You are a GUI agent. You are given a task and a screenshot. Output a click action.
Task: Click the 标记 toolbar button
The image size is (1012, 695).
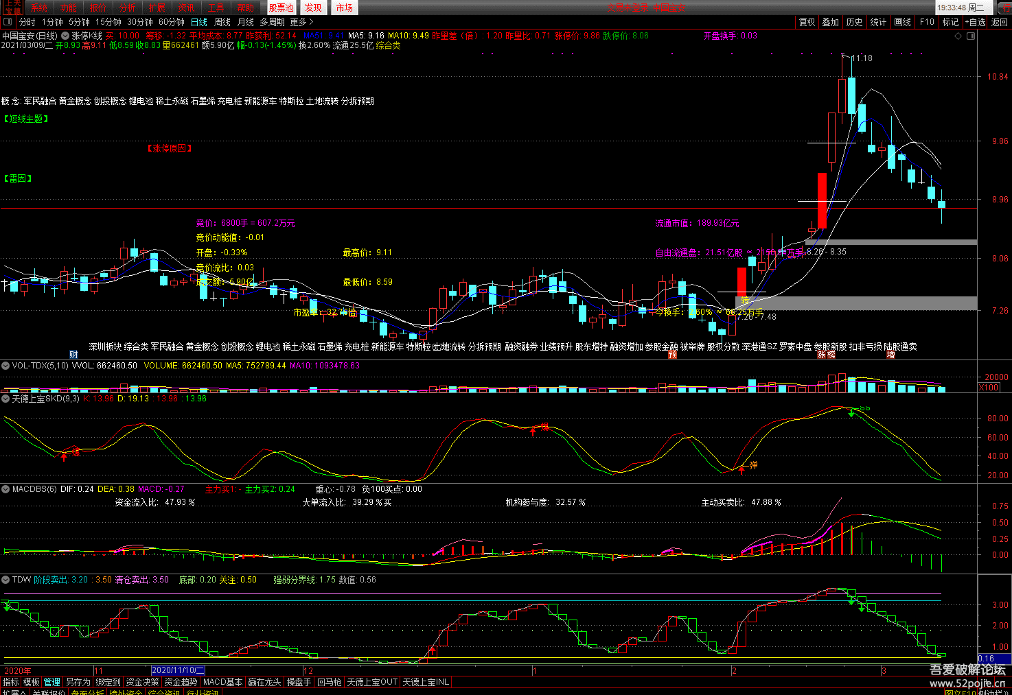pos(951,22)
